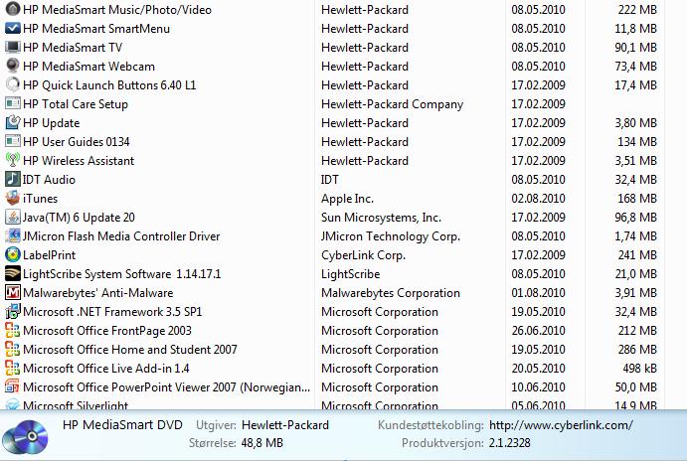This screenshot has height=461, width=687.
Task: Select the HP MediaSmart TV entry
Action: (73, 48)
